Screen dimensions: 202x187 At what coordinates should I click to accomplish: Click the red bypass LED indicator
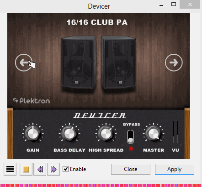pos(131,149)
